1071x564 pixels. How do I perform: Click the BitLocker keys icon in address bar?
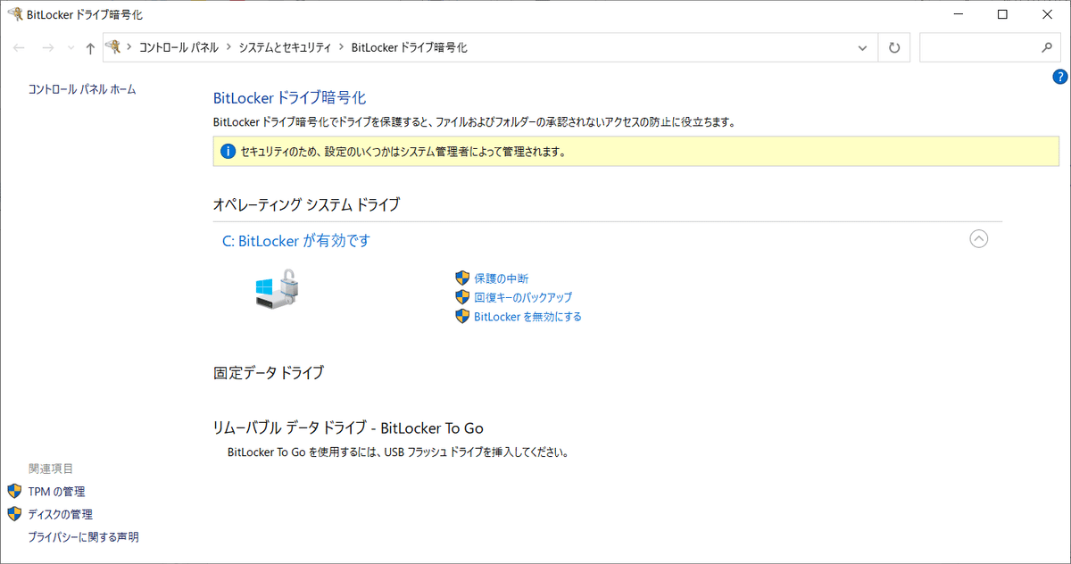point(113,47)
